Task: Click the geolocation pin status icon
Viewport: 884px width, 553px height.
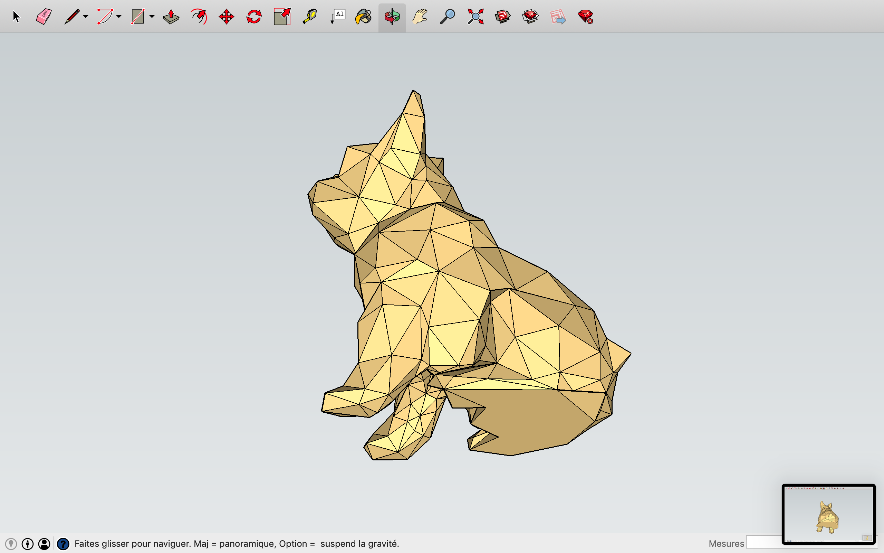Action: [x=11, y=544]
